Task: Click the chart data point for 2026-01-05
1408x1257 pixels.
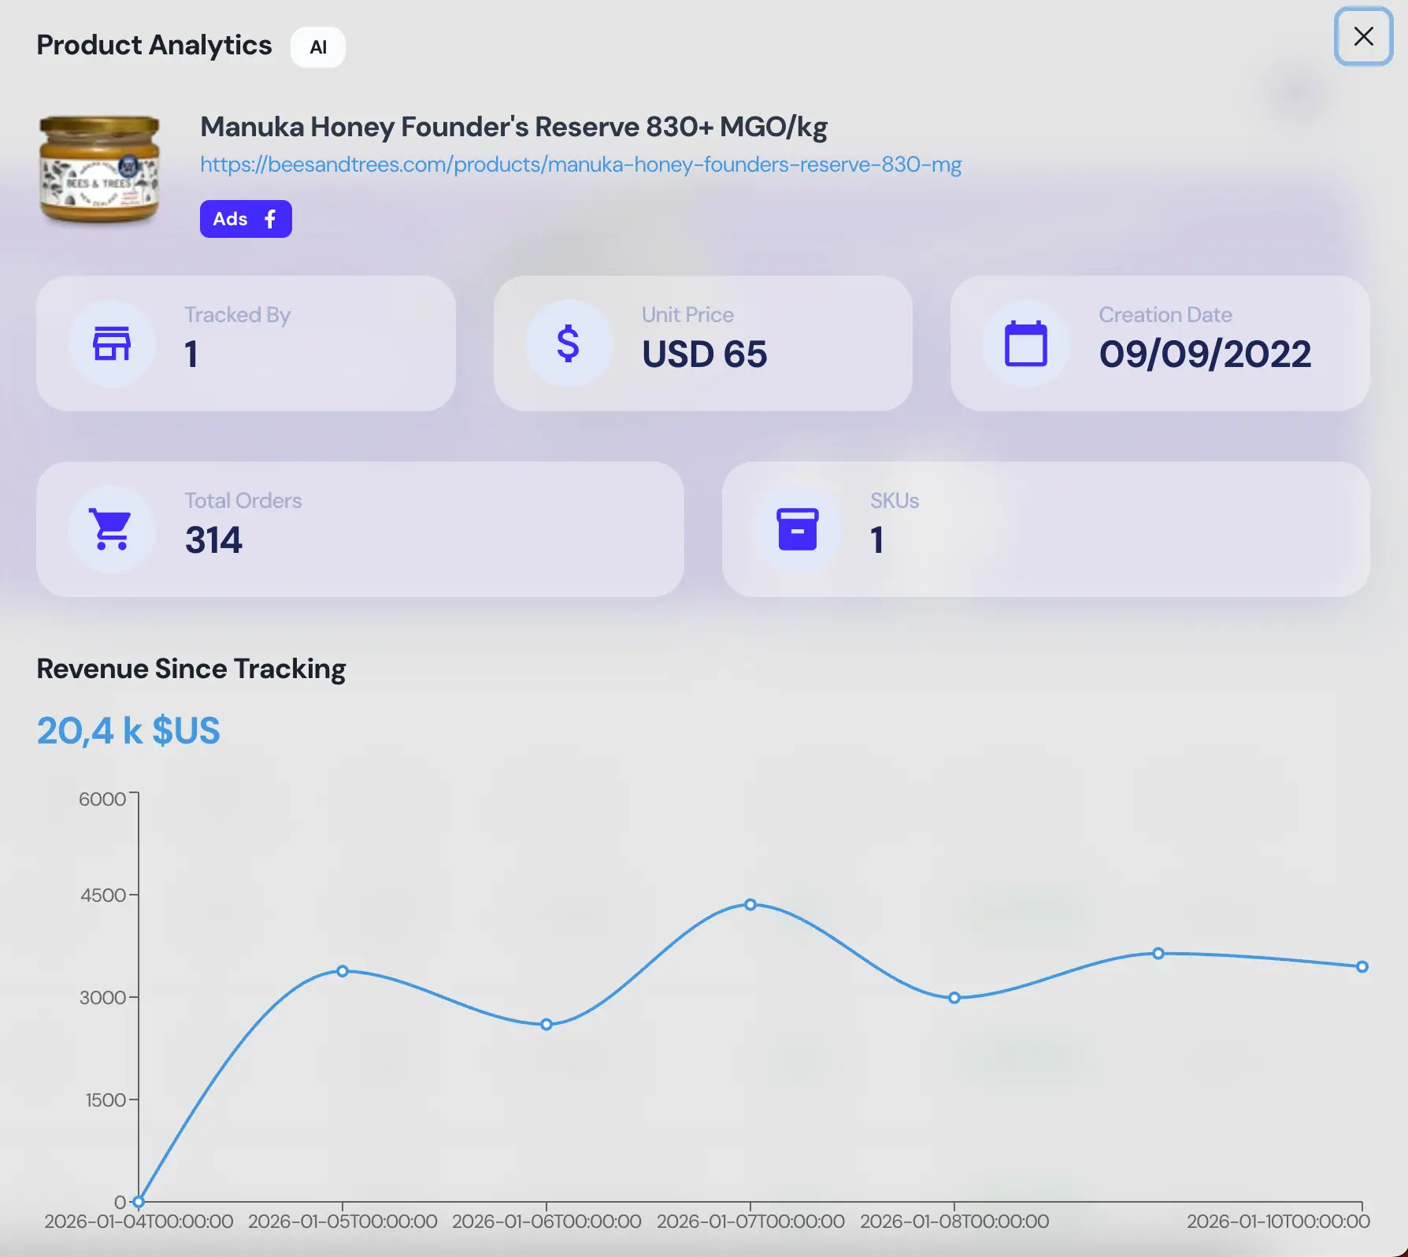Action: tap(343, 971)
